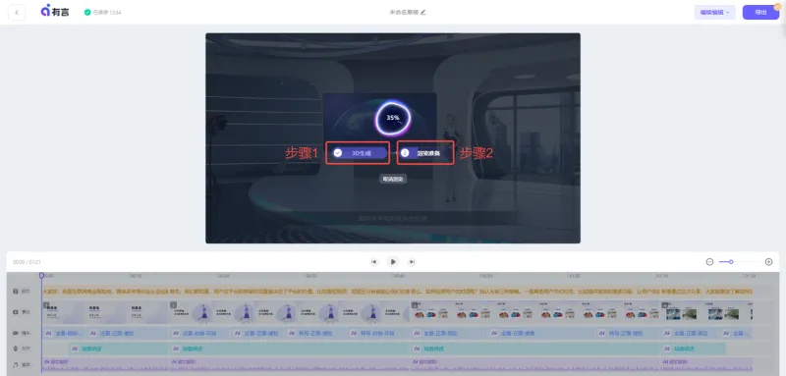This screenshot has height=376, width=786.
Task: Cancel rendering with the 取消渲染 button
Action: [x=393, y=179]
